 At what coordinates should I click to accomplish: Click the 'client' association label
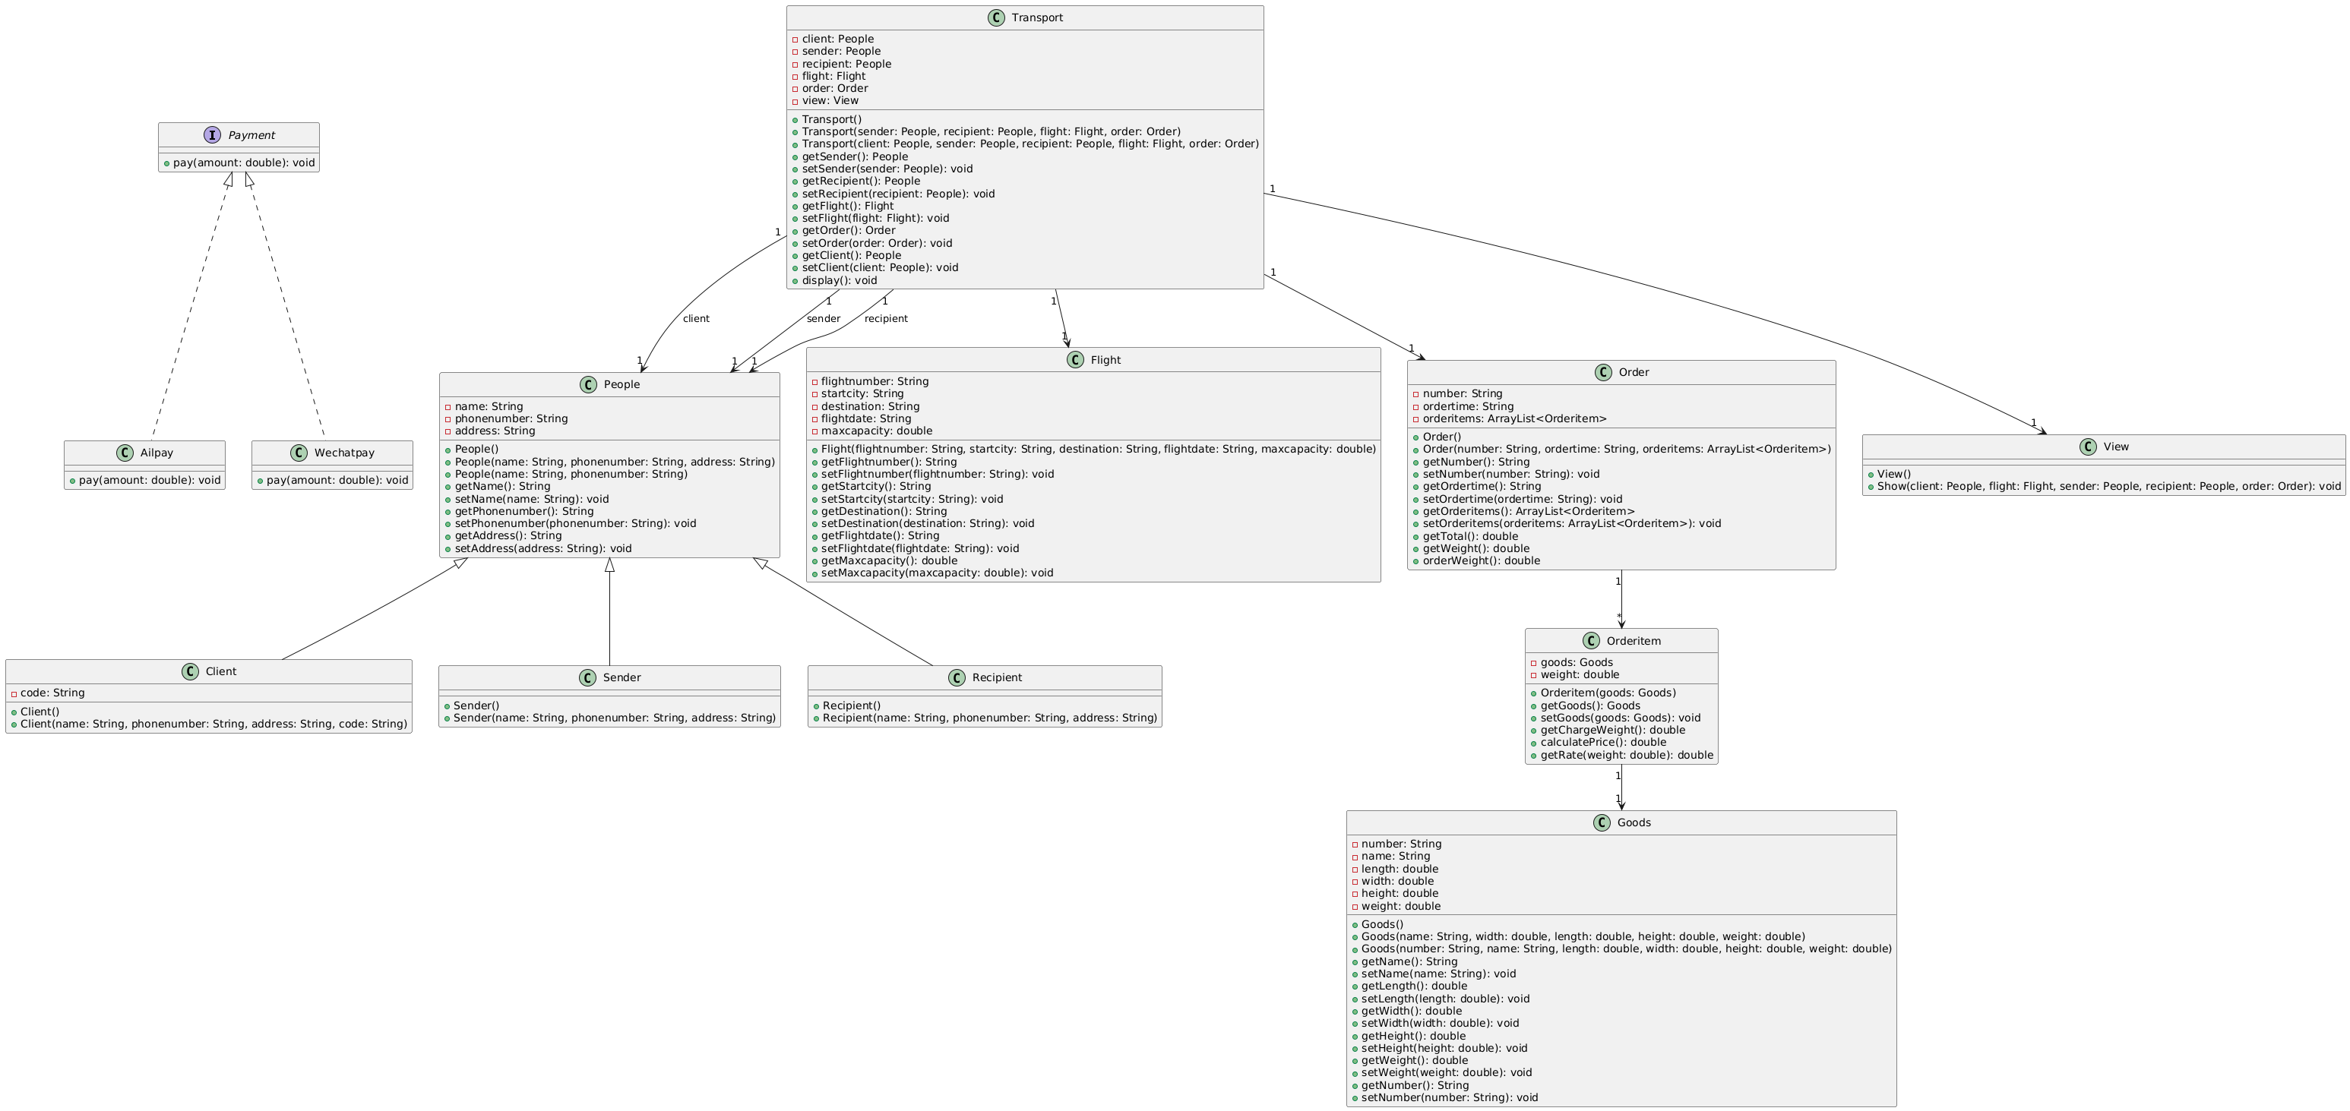click(x=695, y=319)
